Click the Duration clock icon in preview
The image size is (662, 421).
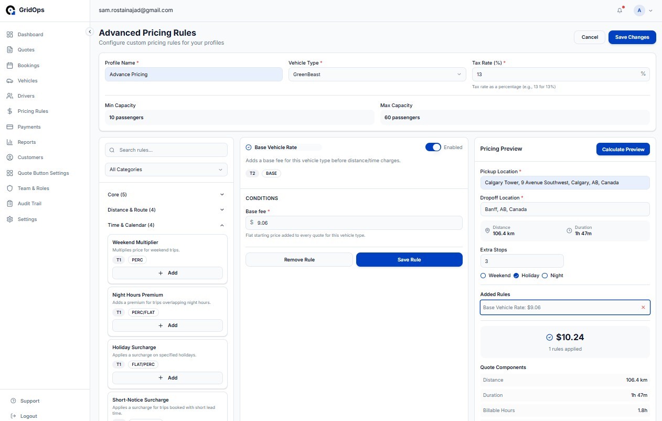pyautogui.click(x=569, y=230)
